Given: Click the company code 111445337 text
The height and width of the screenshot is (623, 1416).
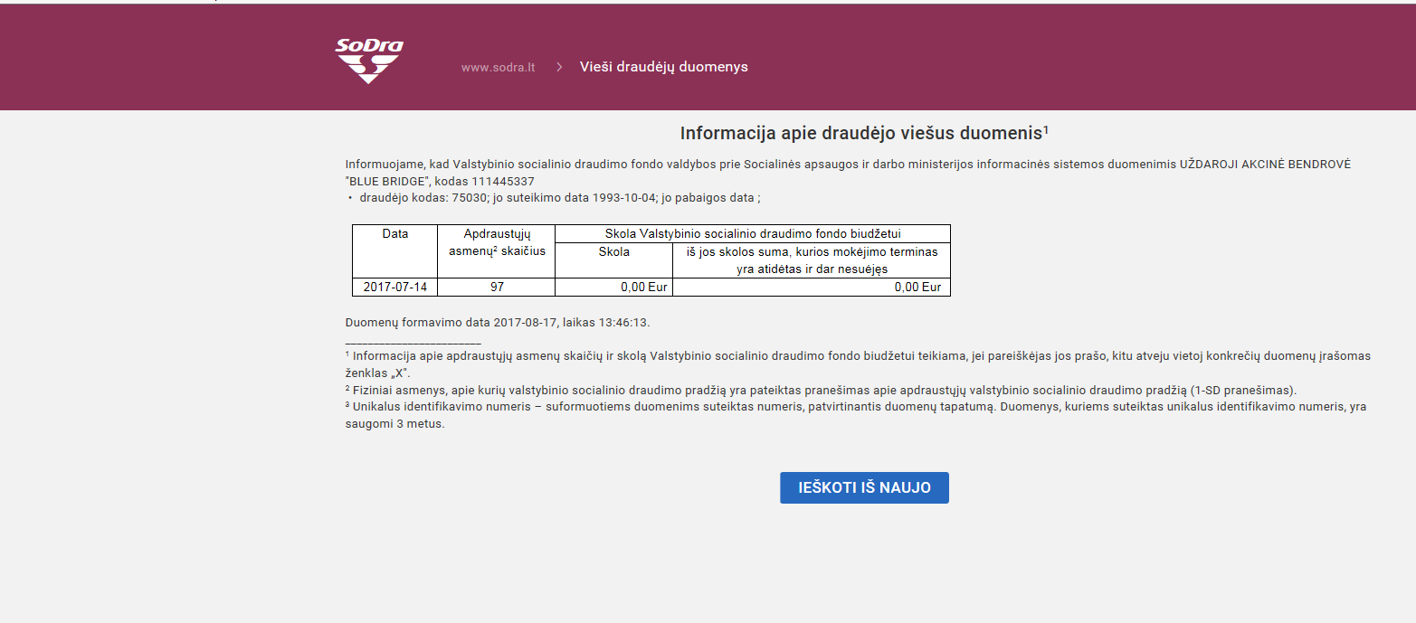Looking at the screenshot, I should pos(502,182).
